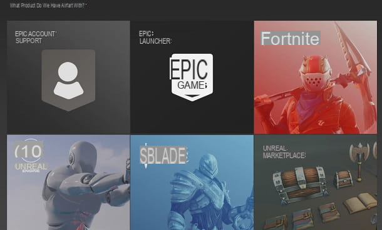Click the Epic Launcher label
382x230 pixels.
[155, 37]
